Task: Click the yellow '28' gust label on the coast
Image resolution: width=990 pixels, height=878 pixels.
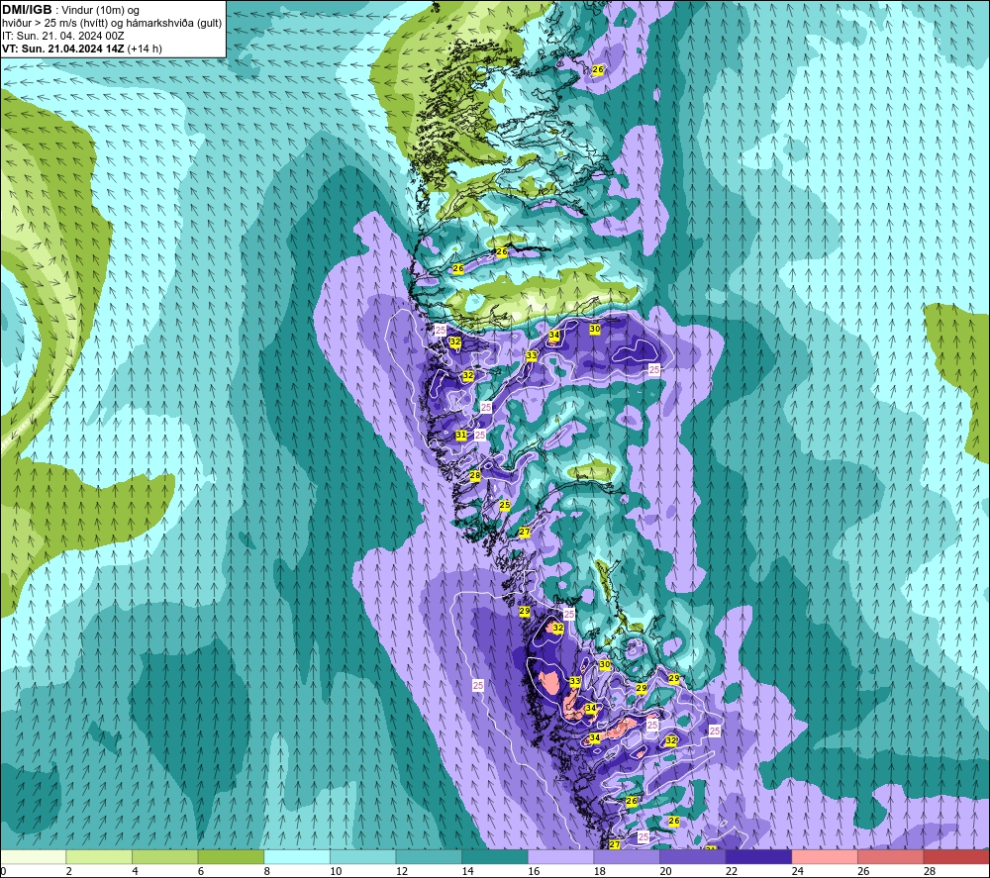Action: tap(475, 475)
